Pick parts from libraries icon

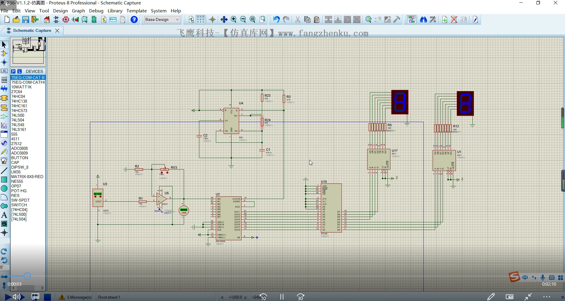coord(369,20)
